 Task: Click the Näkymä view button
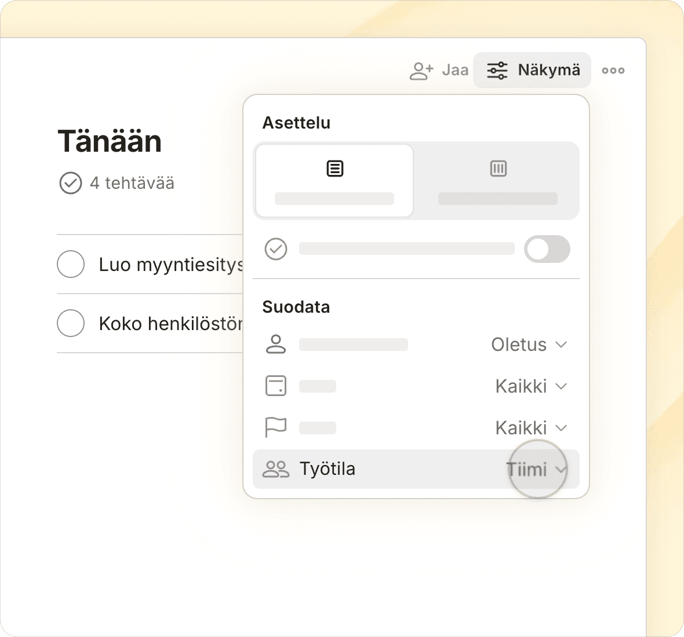(532, 71)
